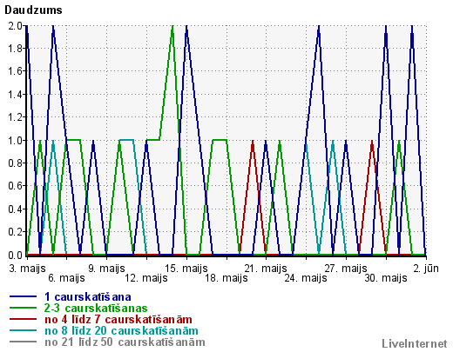This screenshot has width=453, height=352.
Task: Click the 0.2 y-axis value
Action: pos(16,232)
